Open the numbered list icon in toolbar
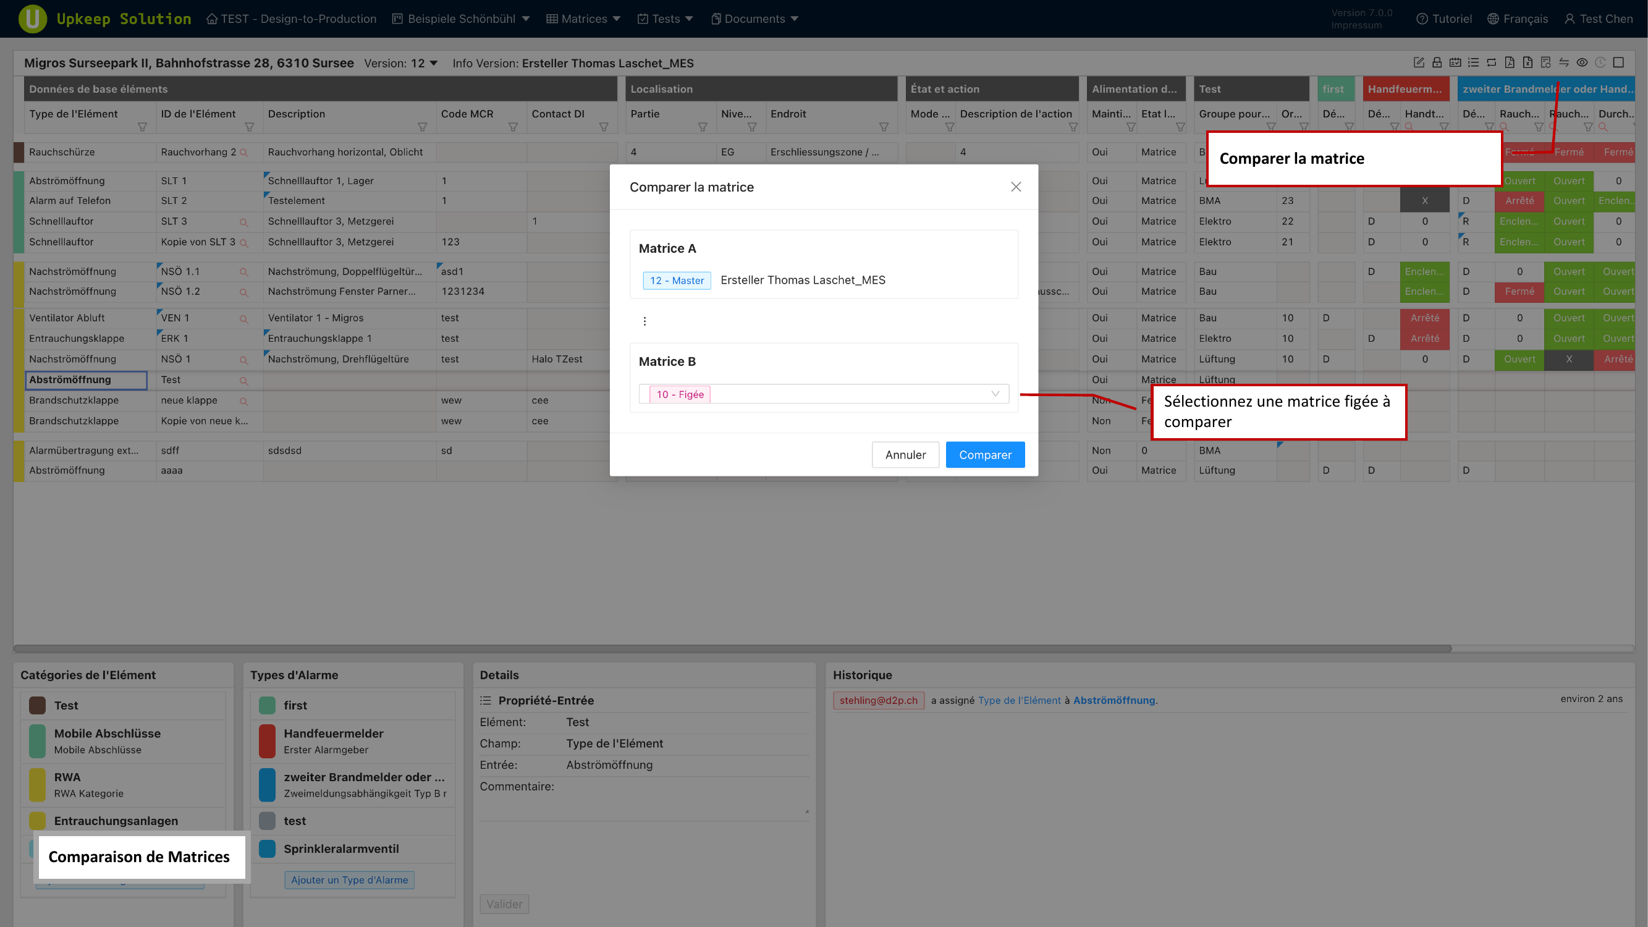The width and height of the screenshot is (1648, 927). tap(1473, 62)
